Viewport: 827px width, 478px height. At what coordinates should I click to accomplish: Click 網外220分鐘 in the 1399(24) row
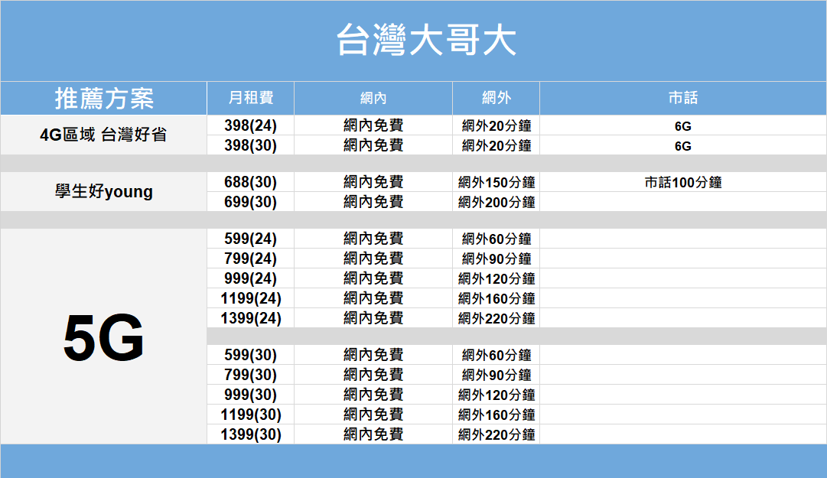click(x=496, y=318)
